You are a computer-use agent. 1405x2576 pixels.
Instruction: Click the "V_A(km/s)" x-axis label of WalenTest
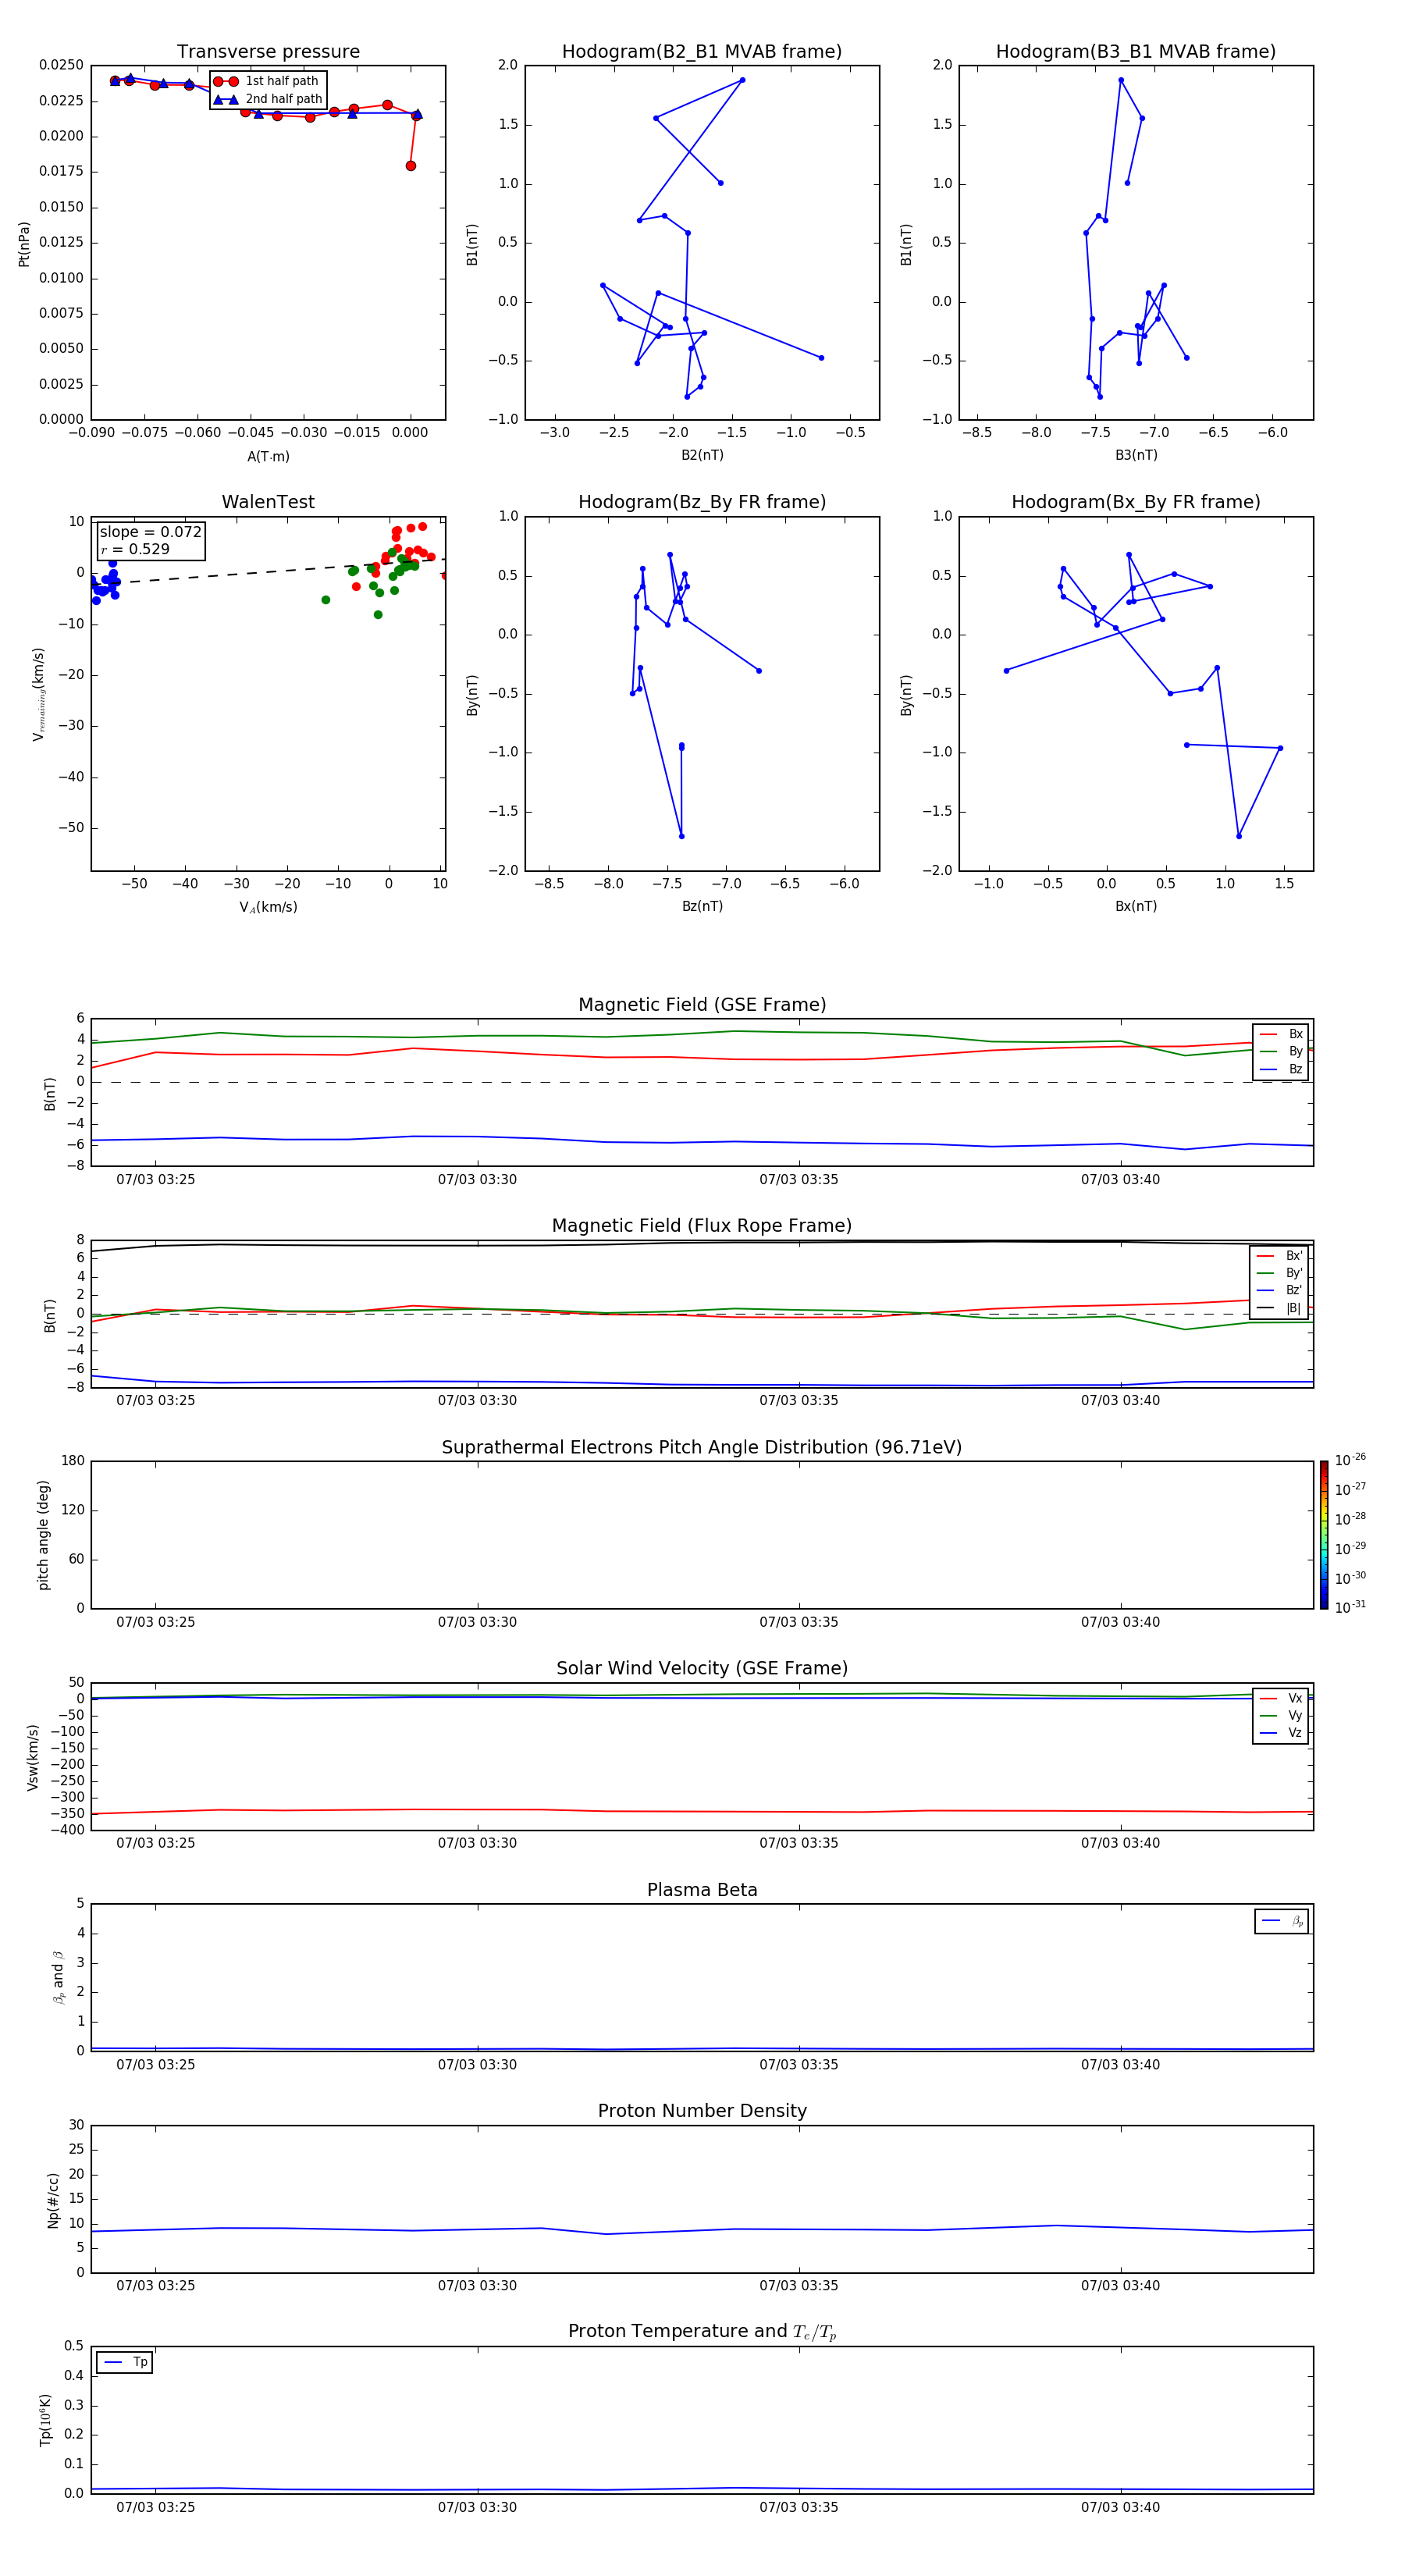click(268, 907)
